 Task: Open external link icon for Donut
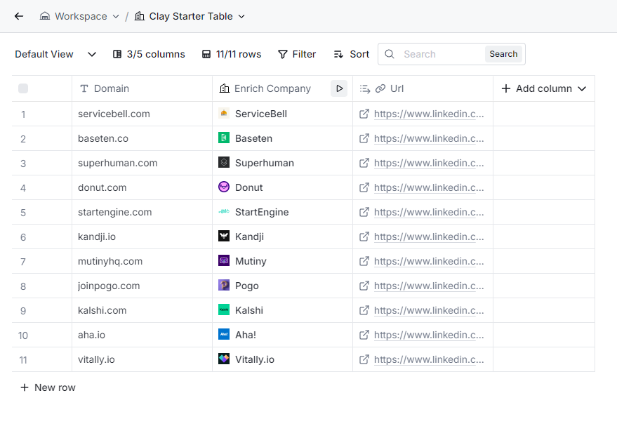[364, 187]
